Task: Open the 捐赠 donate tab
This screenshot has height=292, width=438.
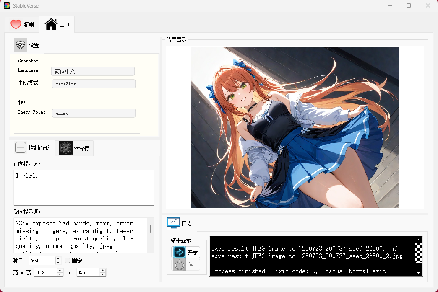Action: (x=22, y=25)
